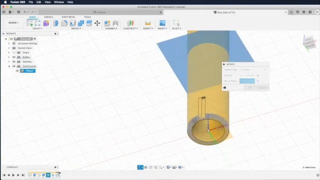
Task: Expand the INSPECT dropdown menu
Action: tap(148, 28)
